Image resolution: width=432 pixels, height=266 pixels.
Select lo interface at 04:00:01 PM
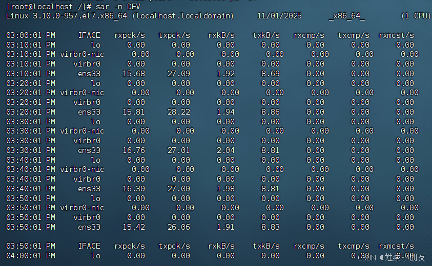[x=96, y=256]
